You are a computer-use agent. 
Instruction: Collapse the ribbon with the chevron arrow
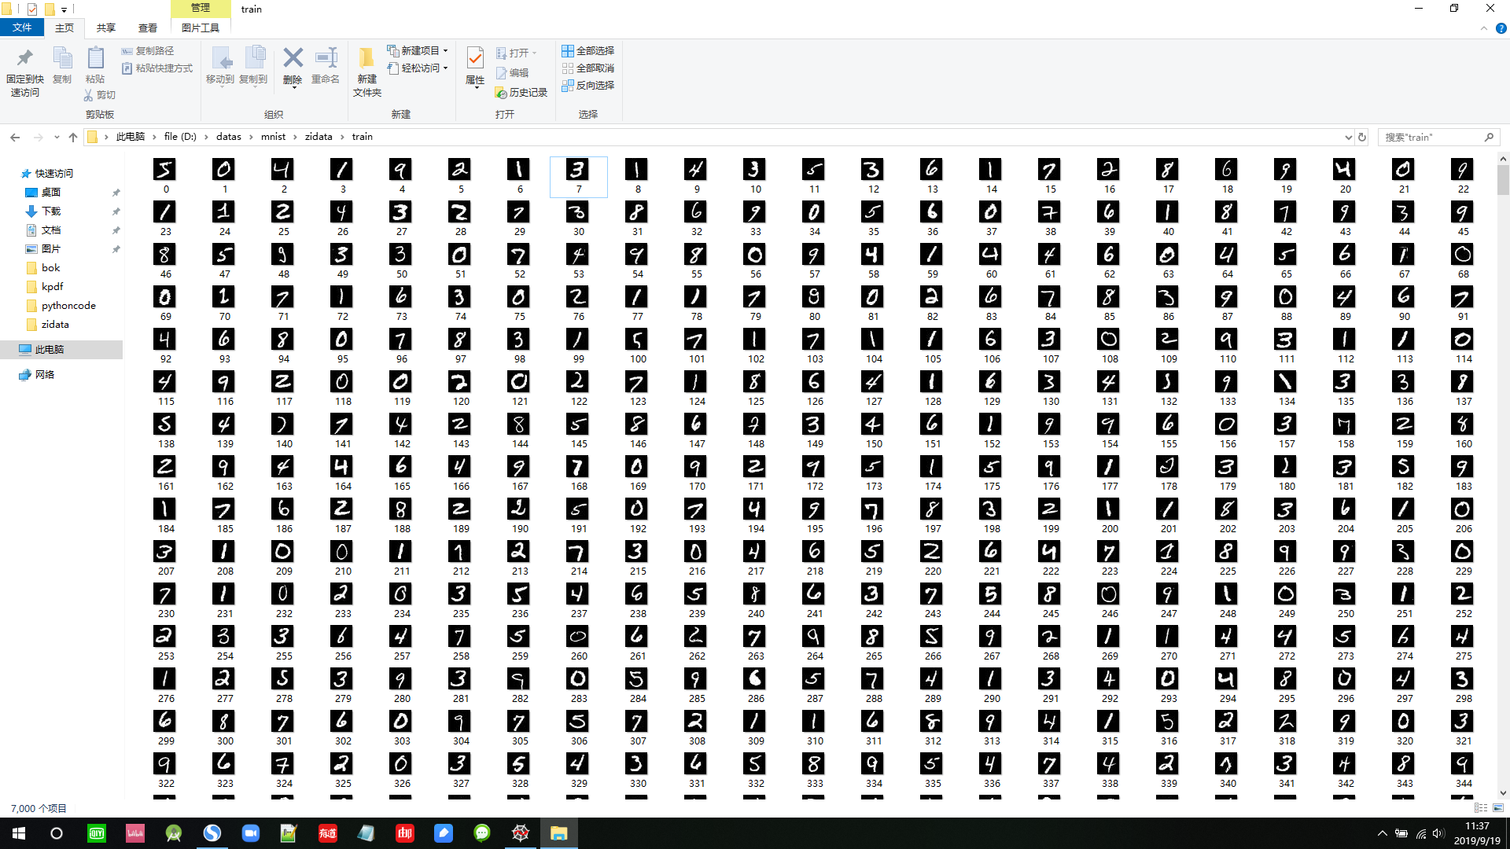(1483, 28)
